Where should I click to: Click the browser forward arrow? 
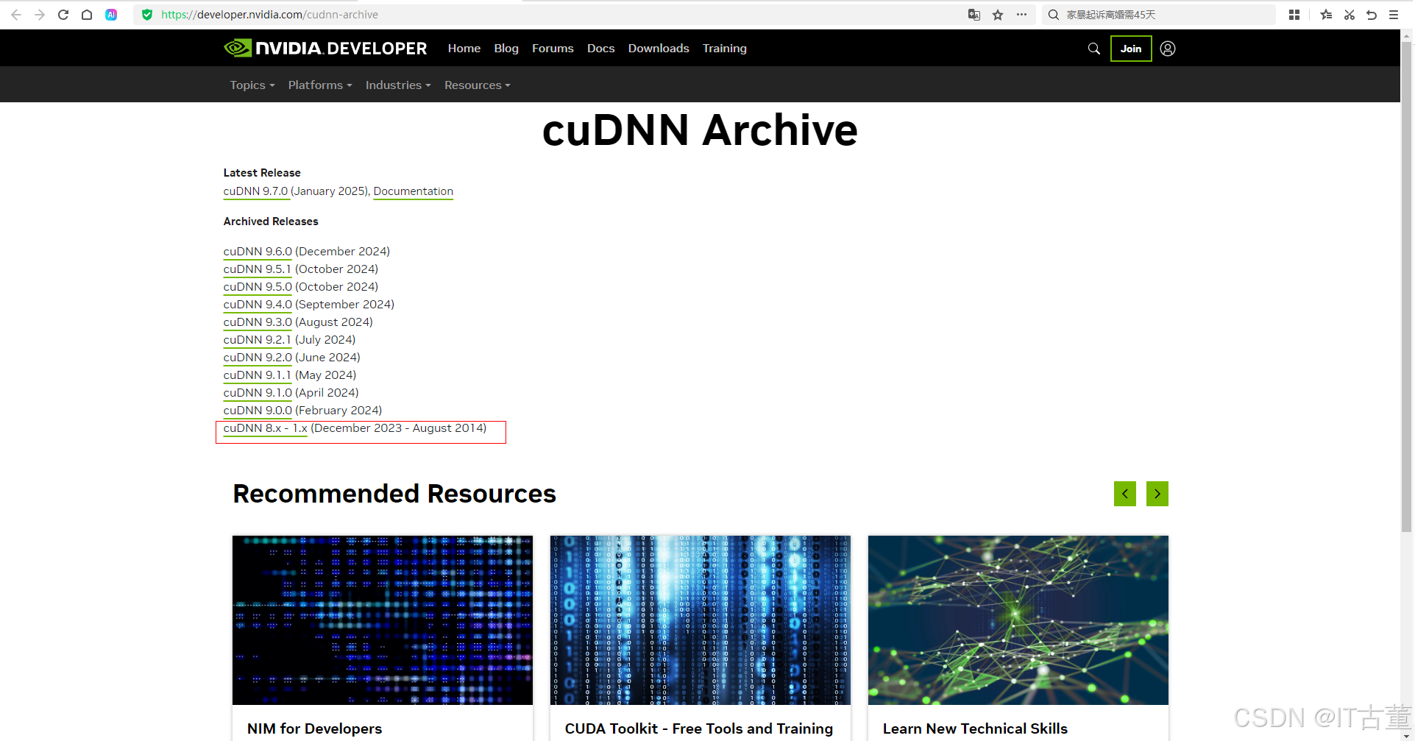[x=40, y=15]
